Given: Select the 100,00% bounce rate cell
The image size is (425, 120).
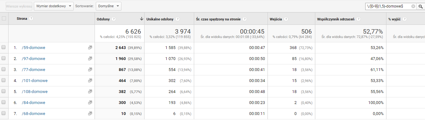Looking at the screenshot, I should tap(376, 103).
